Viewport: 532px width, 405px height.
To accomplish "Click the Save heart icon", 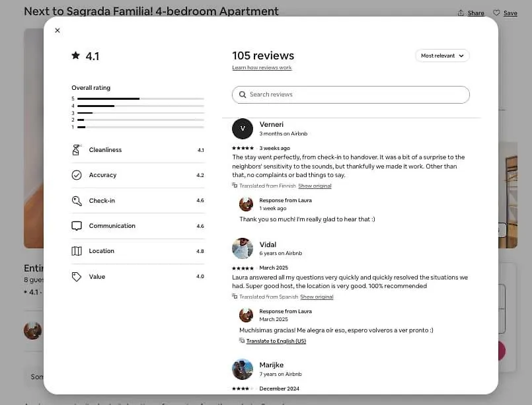I will click(496, 13).
